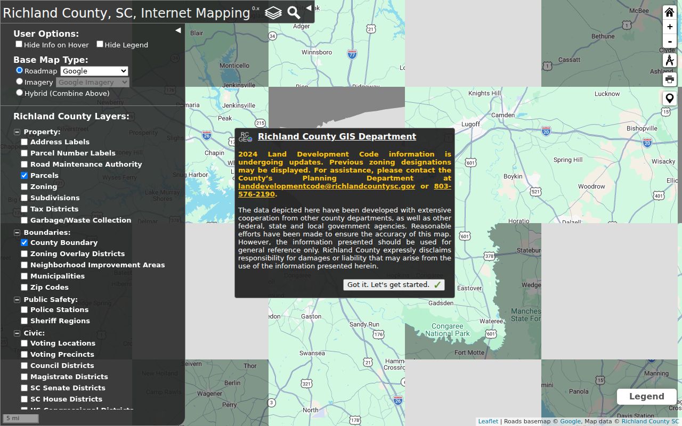Open the Google Imagery dropdown

point(93,82)
